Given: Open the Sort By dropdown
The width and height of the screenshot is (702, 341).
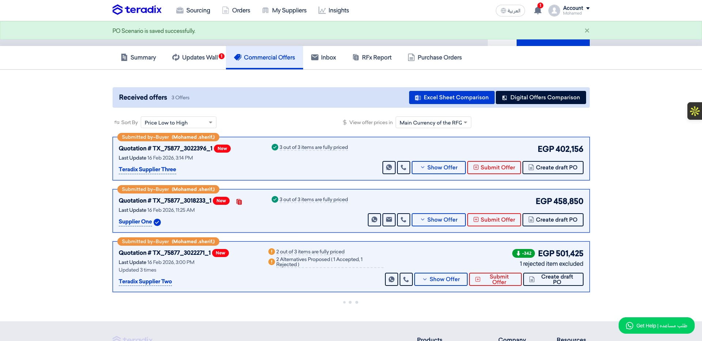Looking at the screenshot, I should [178, 122].
